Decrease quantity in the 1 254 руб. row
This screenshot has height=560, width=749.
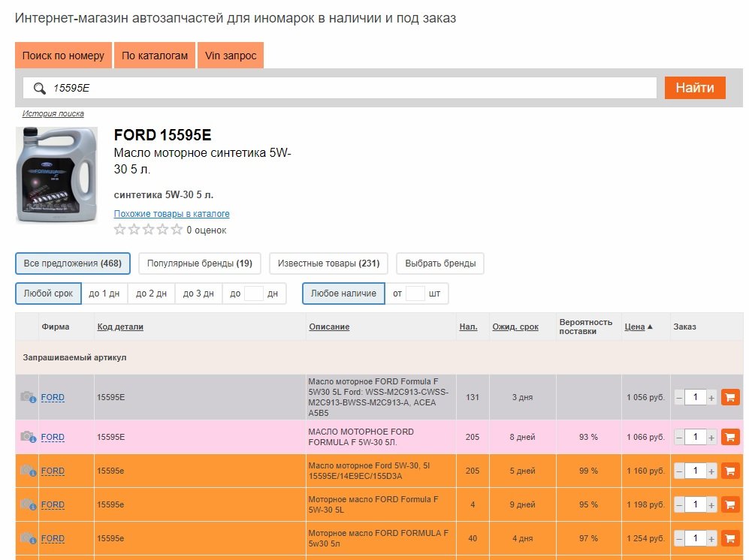pos(679,539)
